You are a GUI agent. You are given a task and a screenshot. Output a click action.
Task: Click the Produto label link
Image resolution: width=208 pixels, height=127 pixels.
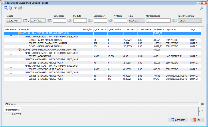(77, 16)
